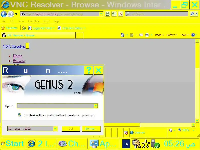Toggle the Compatibility View icon

point(108,14)
